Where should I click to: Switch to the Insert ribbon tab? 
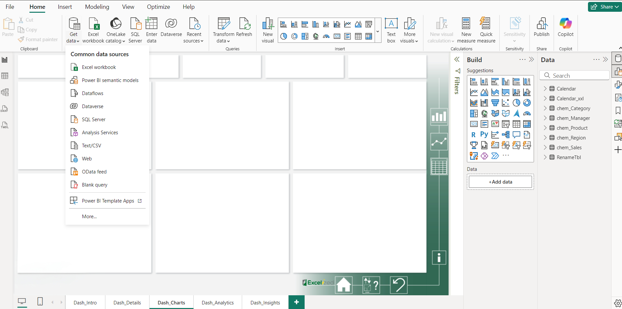pyautogui.click(x=65, y=7)
